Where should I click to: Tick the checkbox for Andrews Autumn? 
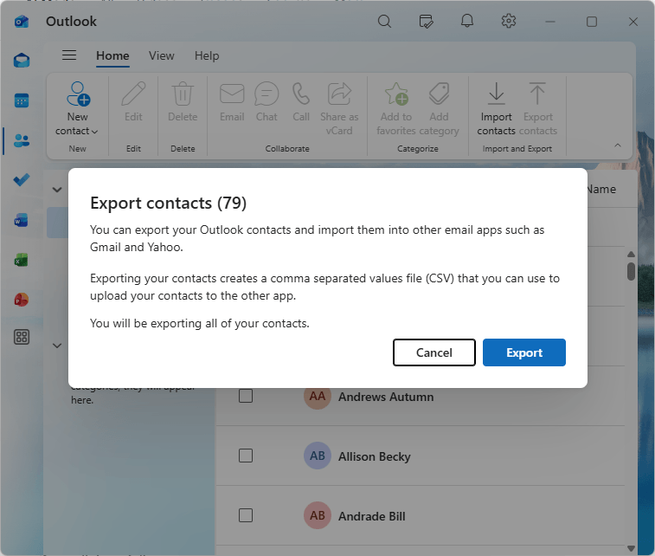(x=246, y=396)
